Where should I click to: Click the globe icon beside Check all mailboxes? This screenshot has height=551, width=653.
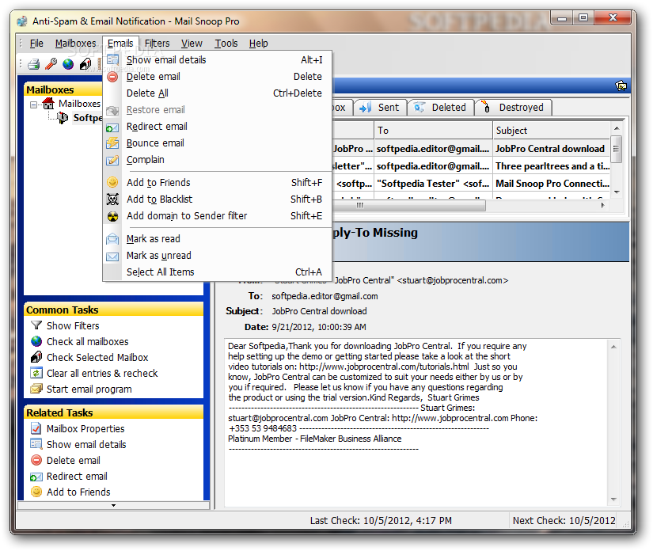(x=36, y=341)
